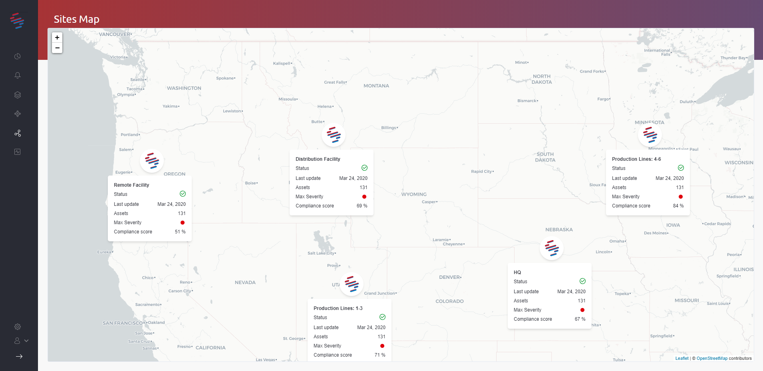Select the Remote Facility map marker

point(152,161)
